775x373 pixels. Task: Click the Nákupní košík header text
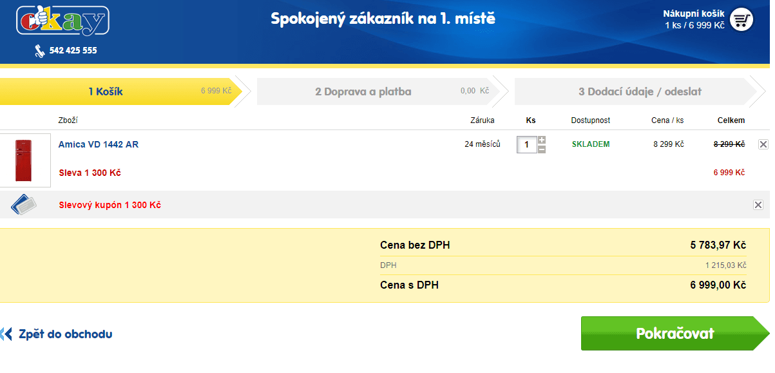[694, 14]
